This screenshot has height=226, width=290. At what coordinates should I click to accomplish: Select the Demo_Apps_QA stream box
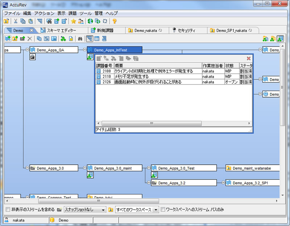click(54, 50)
